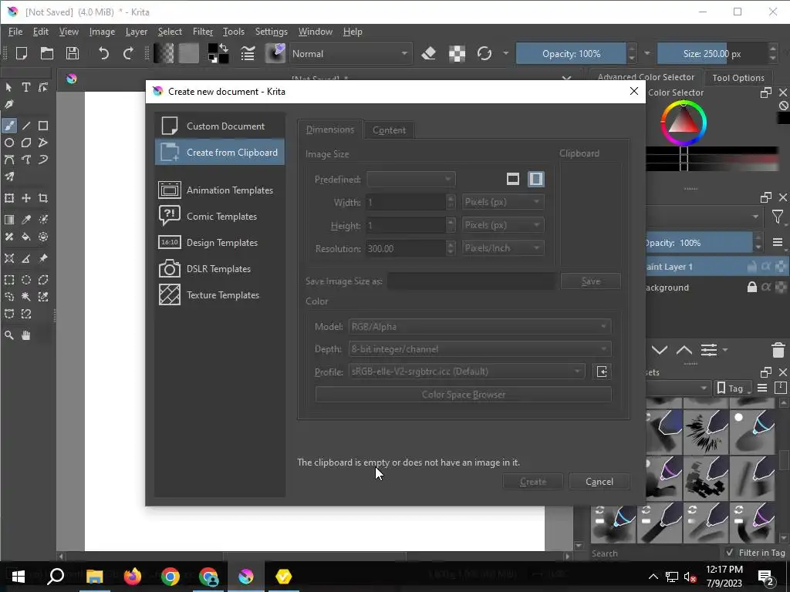Open the Tag dropdown in brush presets

click(733, 388)
